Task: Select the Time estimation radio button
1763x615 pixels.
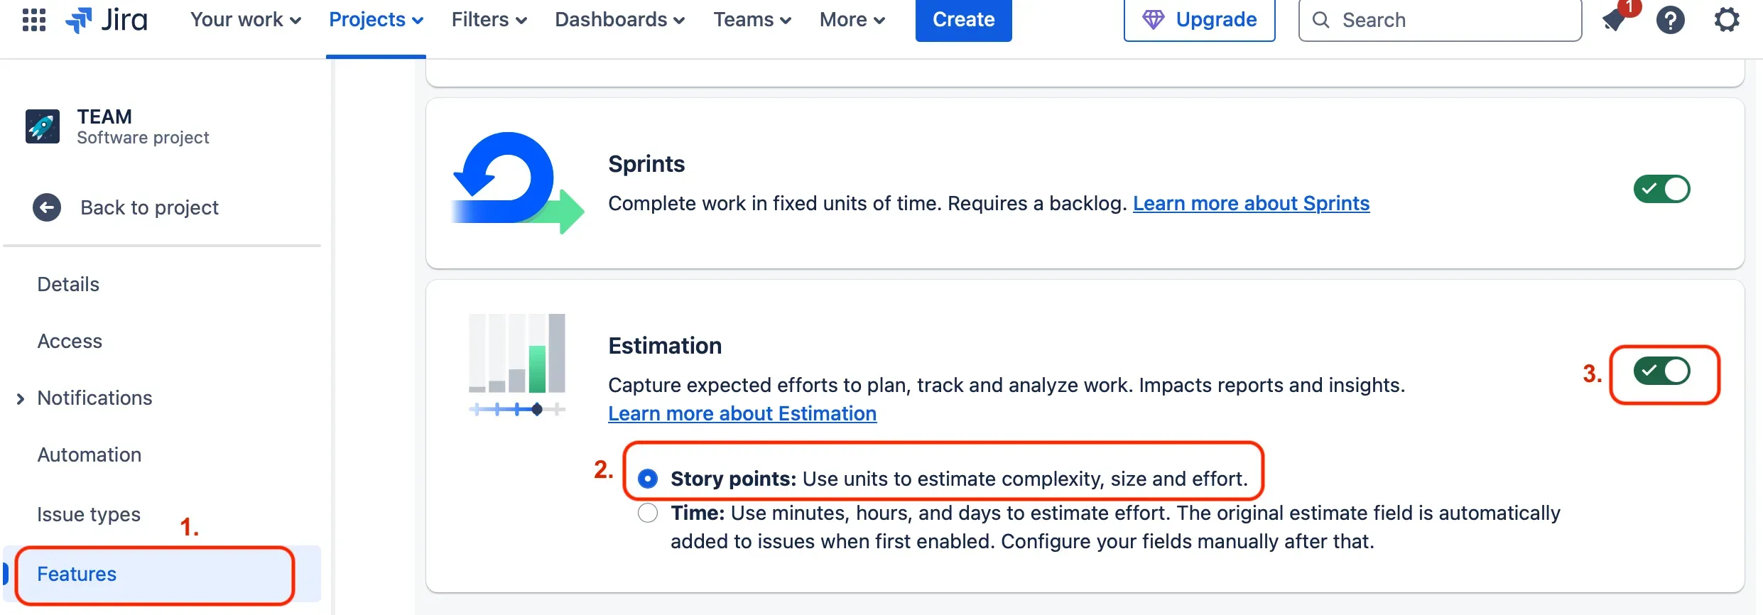Action: pyautogui.click(x=648, y=513)
